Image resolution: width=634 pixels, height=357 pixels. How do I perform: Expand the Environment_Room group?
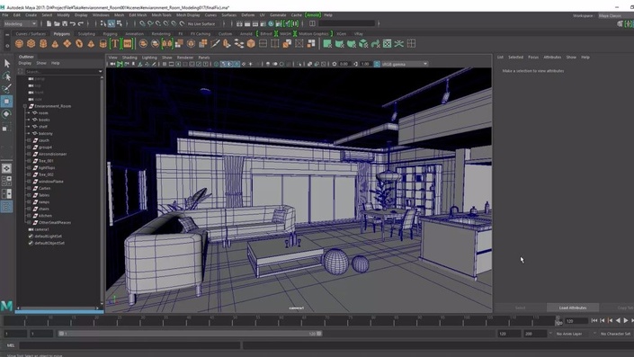pos(25,106)
